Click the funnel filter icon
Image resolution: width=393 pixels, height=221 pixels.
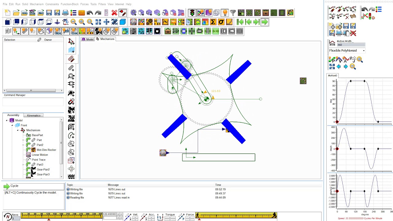(233, 13)
